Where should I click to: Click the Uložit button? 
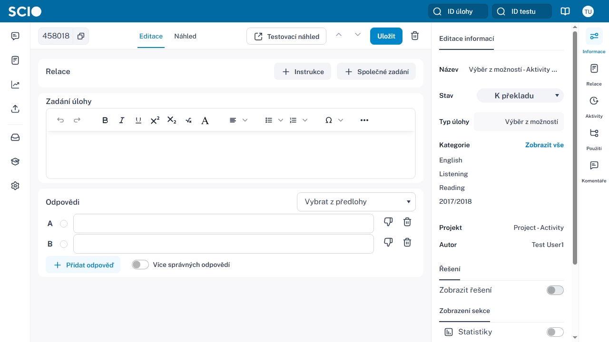point(386,36)
